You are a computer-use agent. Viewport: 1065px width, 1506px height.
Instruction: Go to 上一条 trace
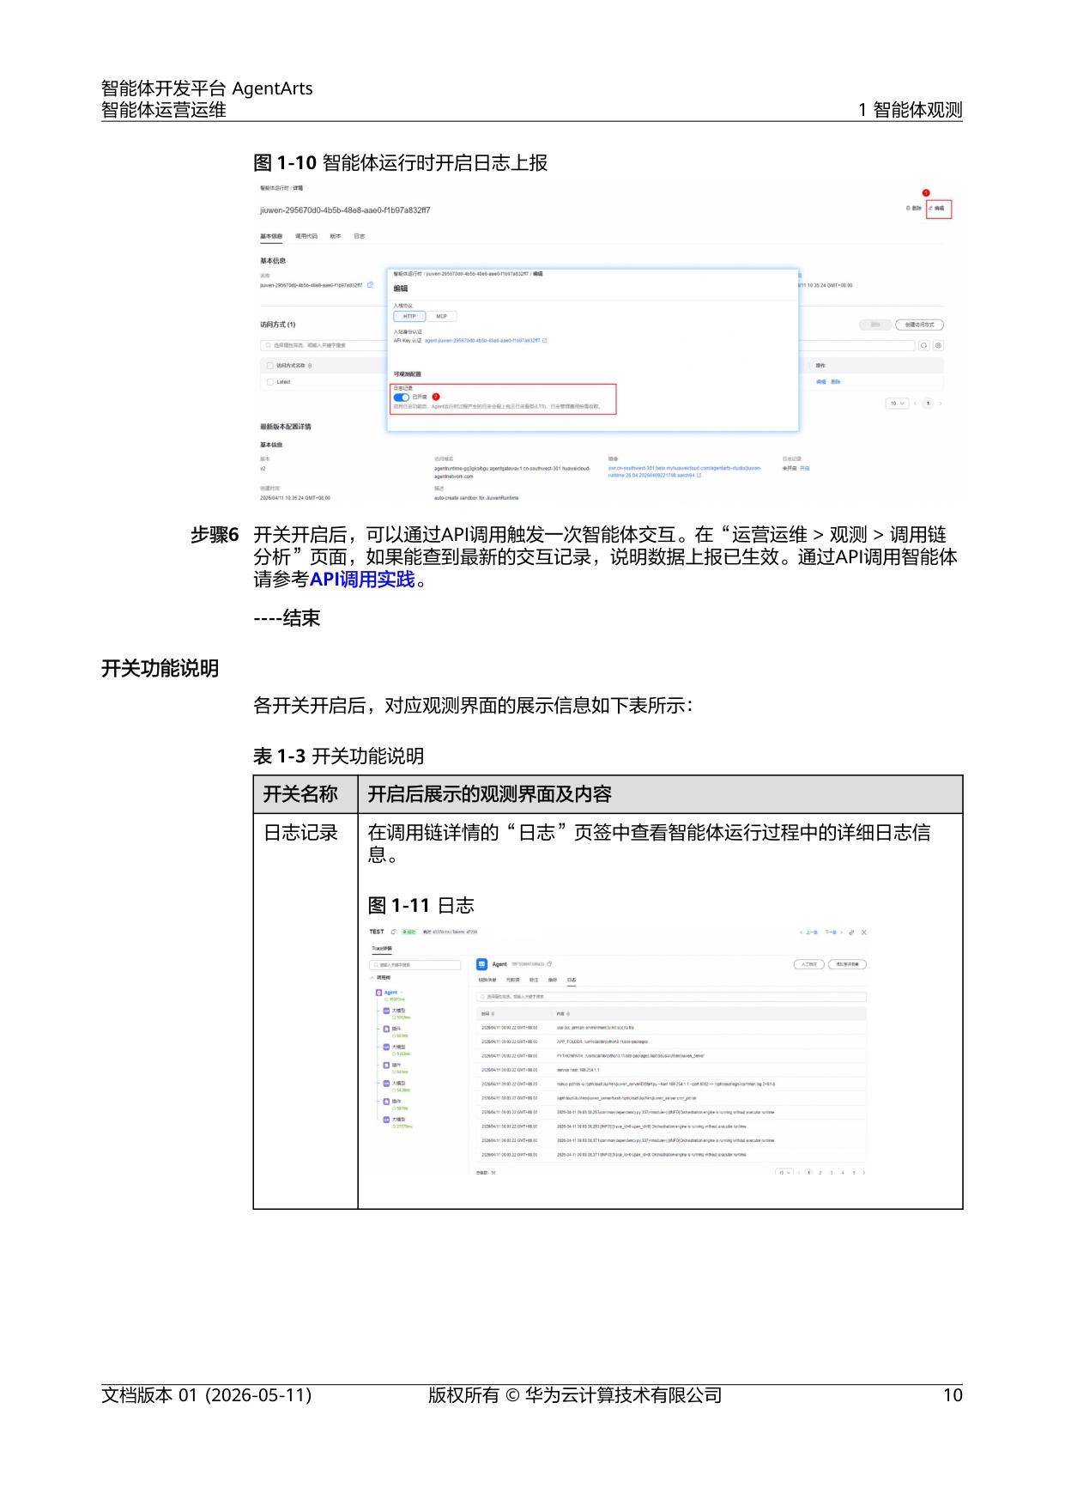809,932
